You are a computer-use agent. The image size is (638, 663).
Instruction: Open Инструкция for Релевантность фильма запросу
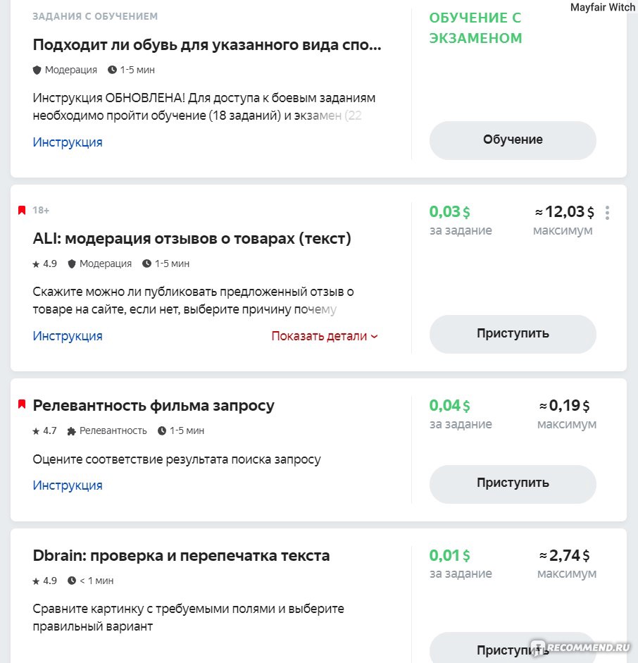click(x=68, y=485)
